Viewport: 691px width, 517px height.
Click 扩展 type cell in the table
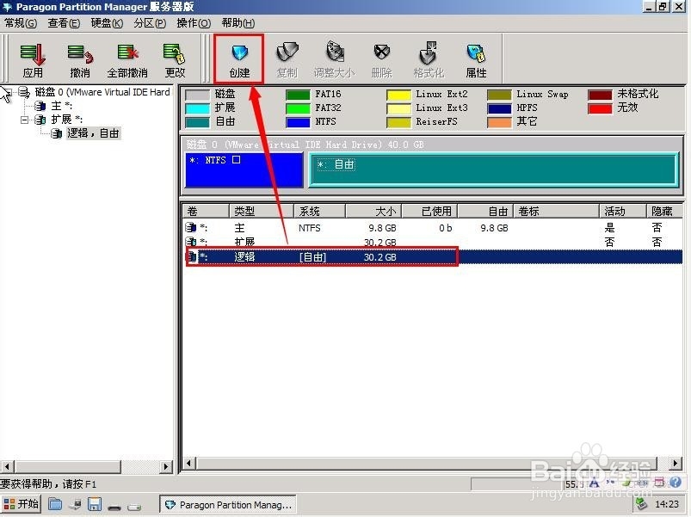[244, 242]
